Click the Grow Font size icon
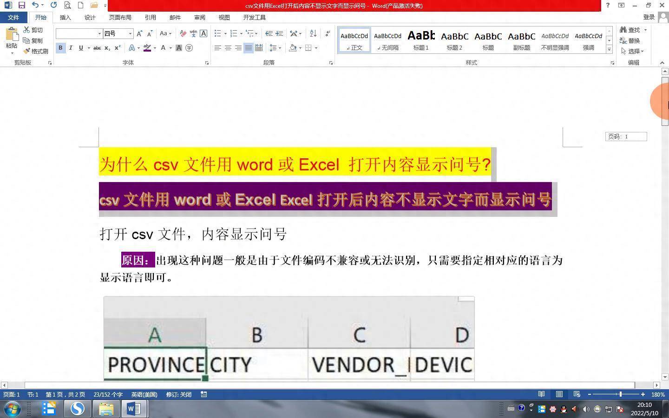 pyautogui.click(x=139, y=33)
